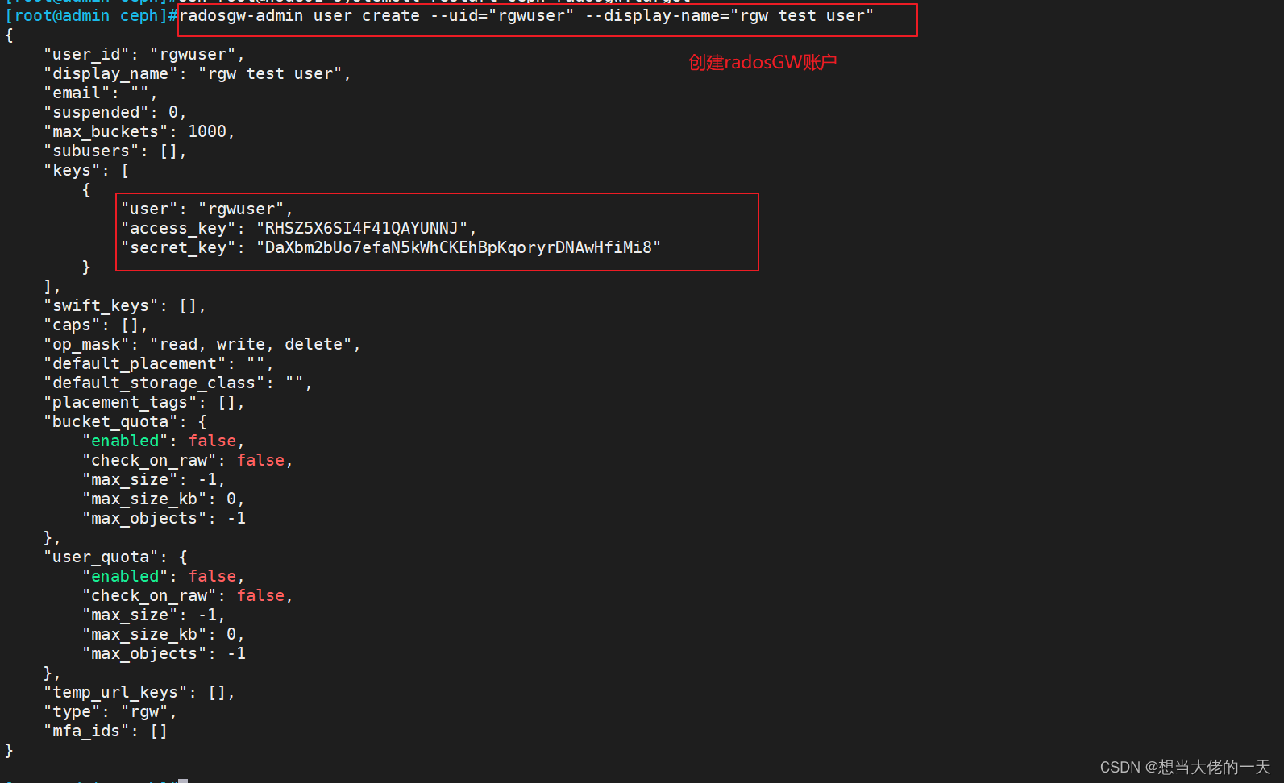This screenshot has width=1284, height=783.
Task: Select the secret_key value line
Action: pos(391,247)
